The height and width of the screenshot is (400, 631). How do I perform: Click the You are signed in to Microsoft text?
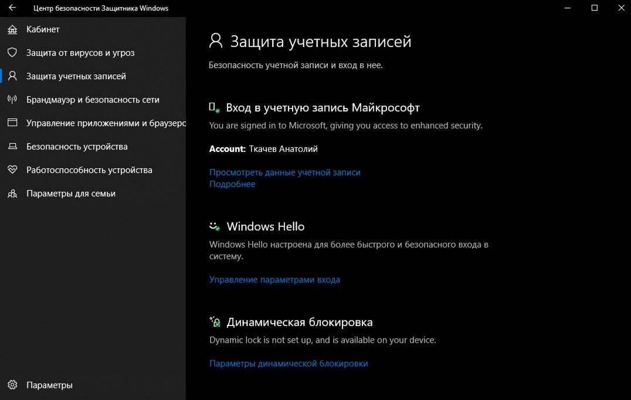coord(345,126)
